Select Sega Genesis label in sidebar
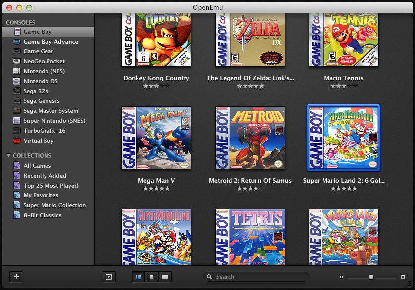 42,101
